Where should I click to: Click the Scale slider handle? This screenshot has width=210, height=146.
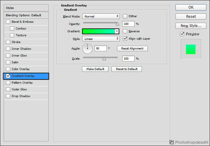tap(104, 58)
